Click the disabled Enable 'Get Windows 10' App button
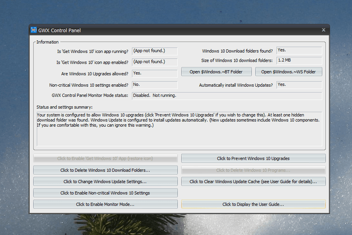The image size is (352, 235). (105, 158)
